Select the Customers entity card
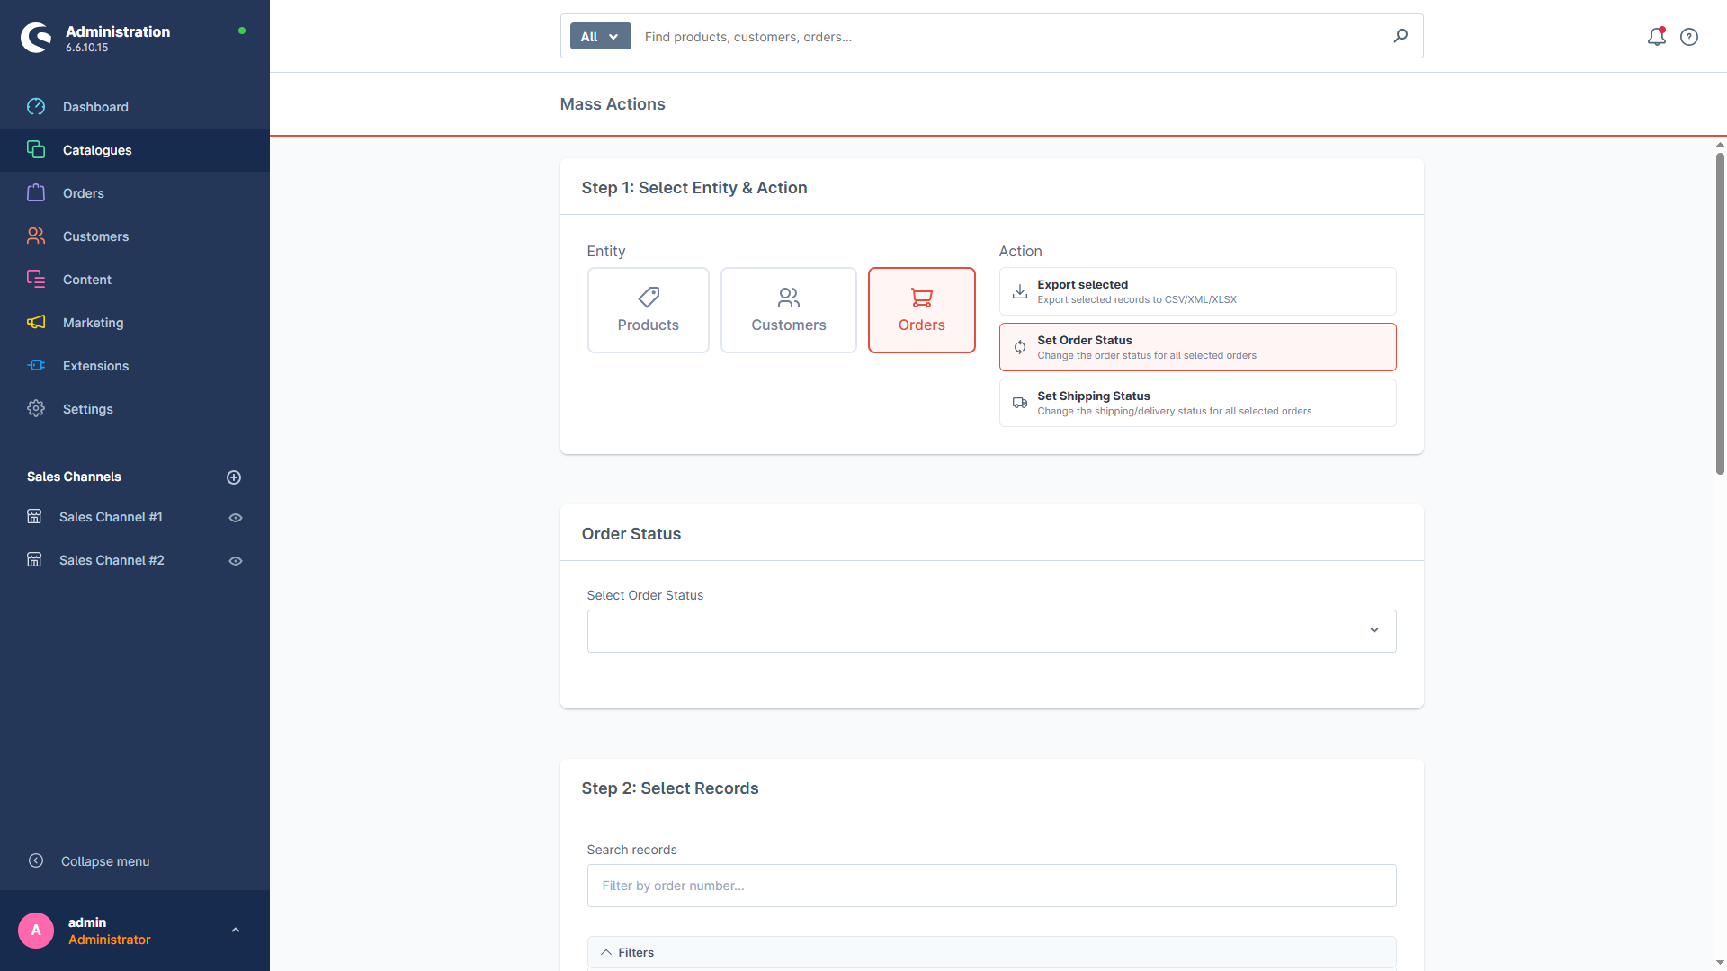The height and width of the screenshot is (971, 1727). coord(789,310)
